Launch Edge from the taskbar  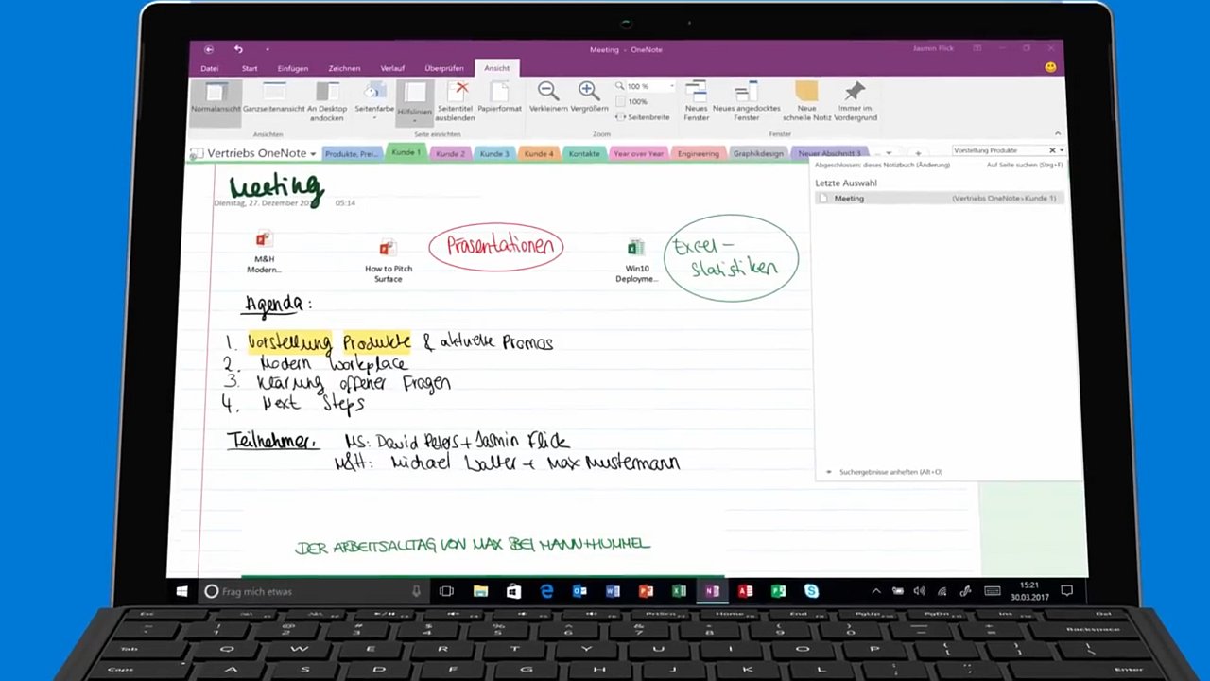point(546,591)
